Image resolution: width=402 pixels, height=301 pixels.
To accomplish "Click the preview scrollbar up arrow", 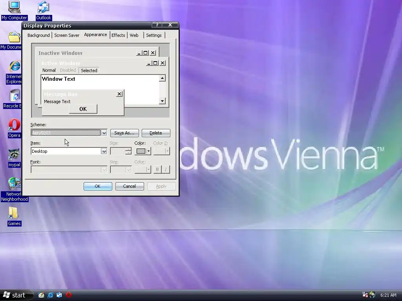I will point(162,78).
